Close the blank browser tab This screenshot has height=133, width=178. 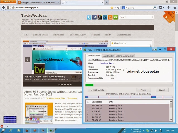click(102, 2)
